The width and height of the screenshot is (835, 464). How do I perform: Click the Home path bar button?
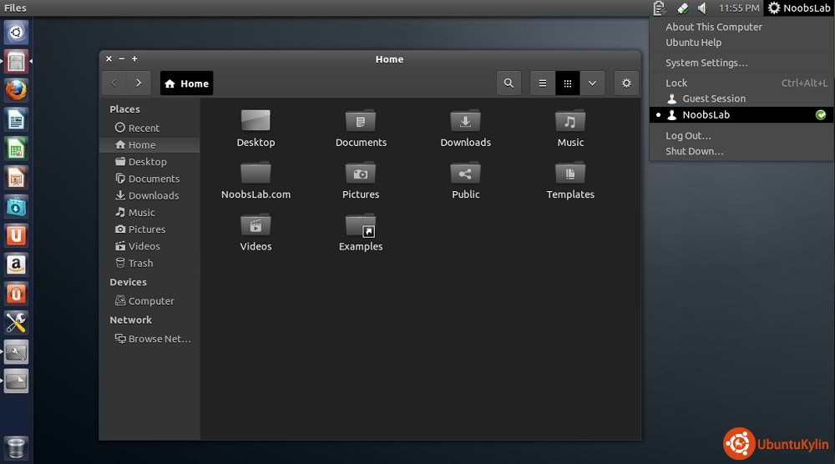tap(187, 83)
